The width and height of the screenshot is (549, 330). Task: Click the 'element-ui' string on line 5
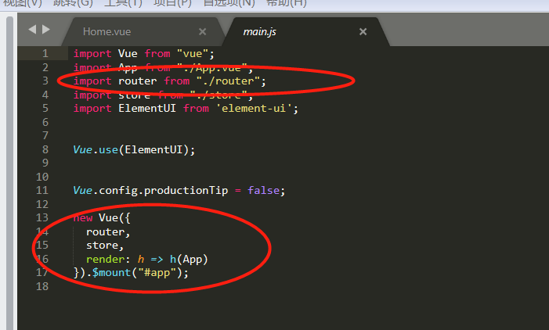point(254,109)
